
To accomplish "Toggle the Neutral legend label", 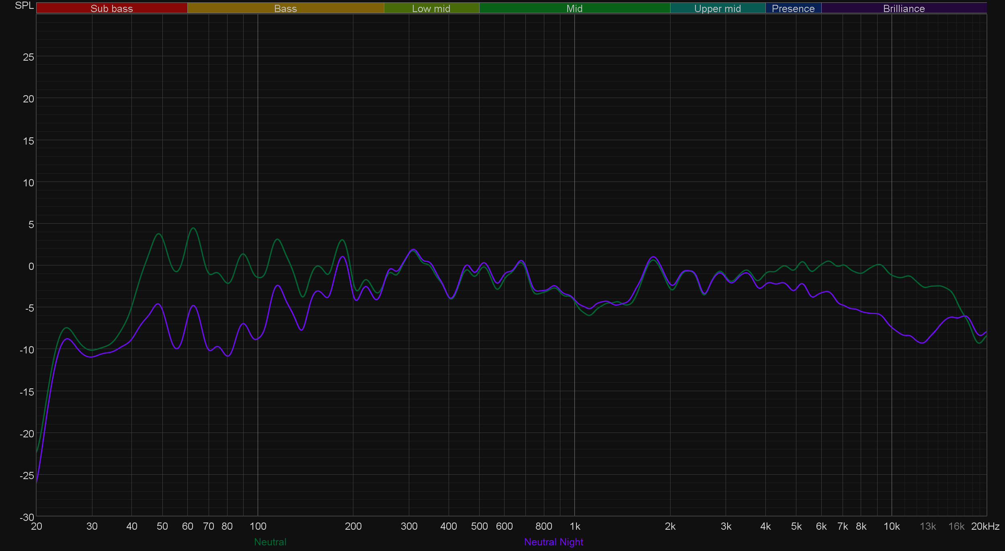I will (270, 542).
